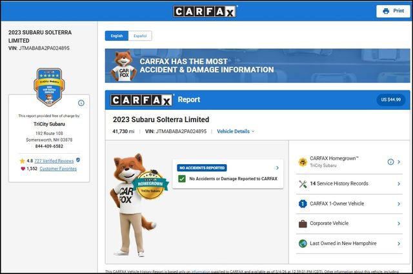
Task: Click the printer icon in header
Action: (x=386, y=11)
